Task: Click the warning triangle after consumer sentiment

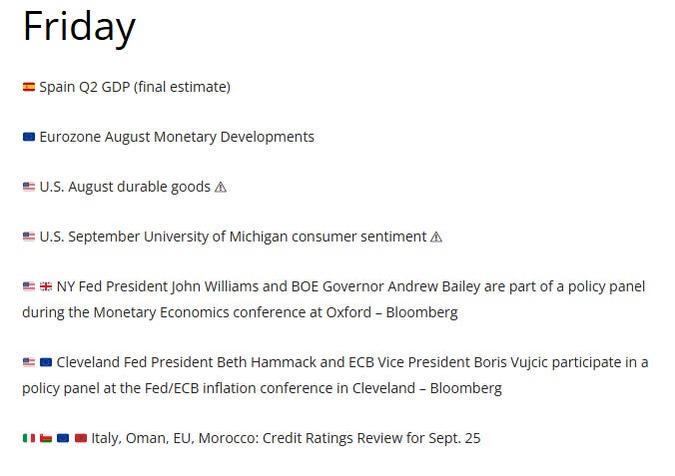Action: click(436, 238)
